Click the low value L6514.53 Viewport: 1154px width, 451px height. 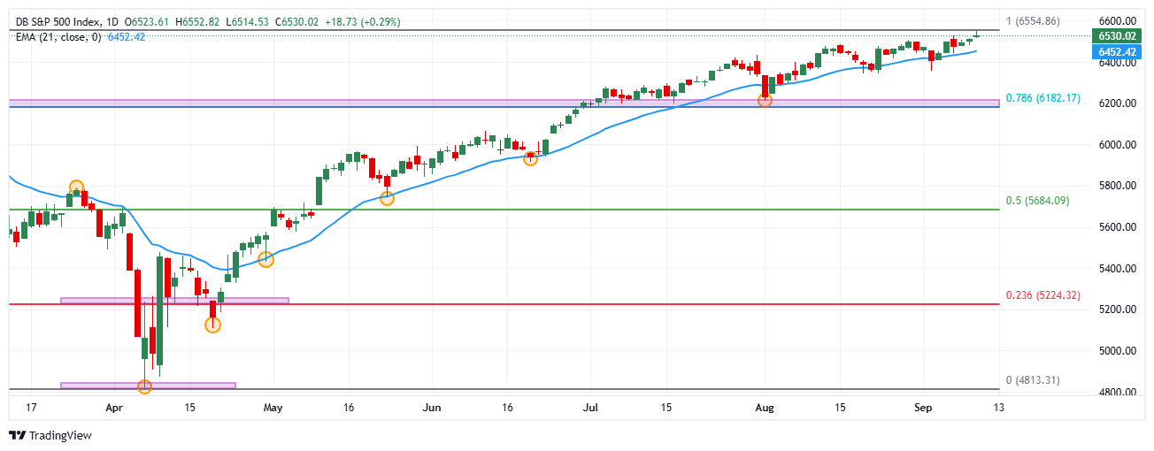pyautogui.click(x=248, y=21)
